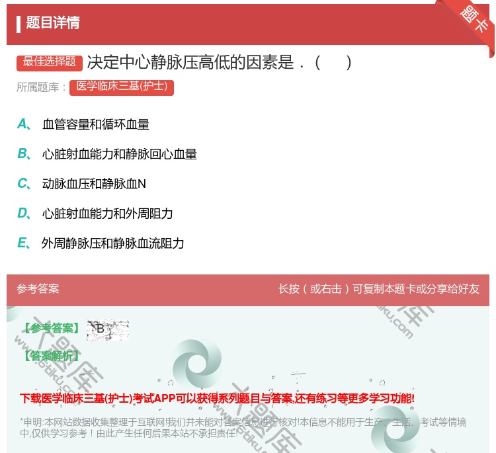Click the letter E option marker
This screenshot has width=496, height=453.
(24, 243)
